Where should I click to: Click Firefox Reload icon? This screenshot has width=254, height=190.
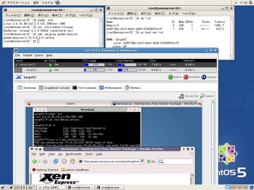tap(56, 161)
